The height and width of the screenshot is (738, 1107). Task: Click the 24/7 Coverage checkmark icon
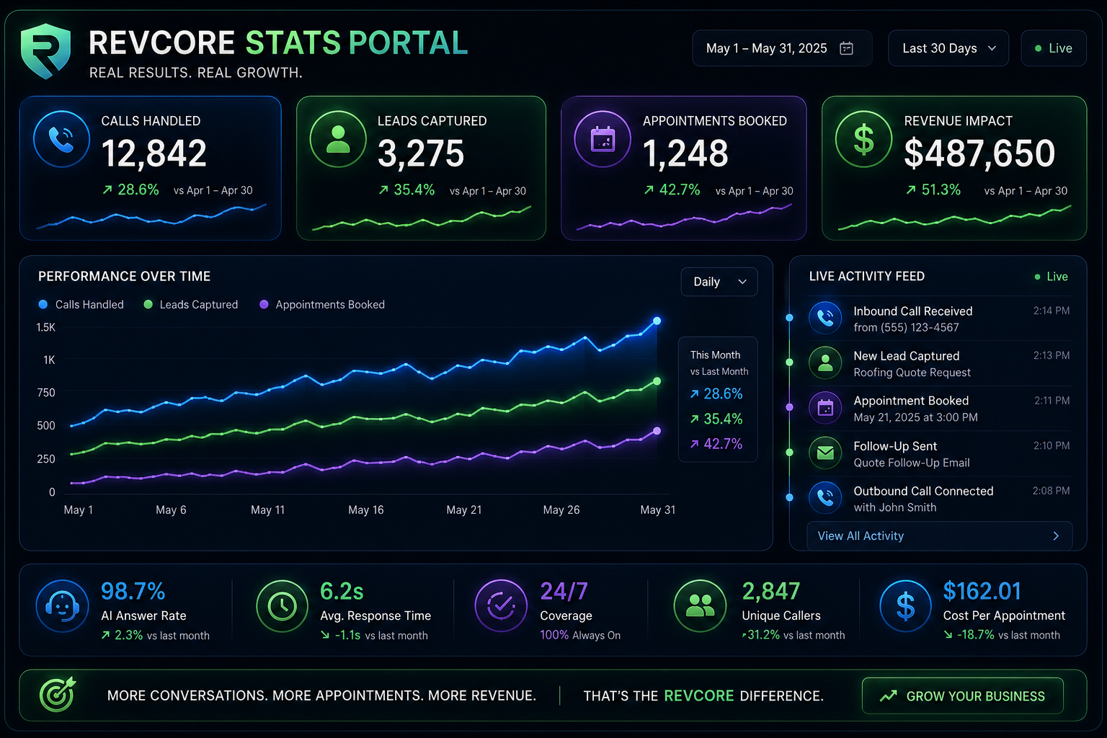pos(501,606)
